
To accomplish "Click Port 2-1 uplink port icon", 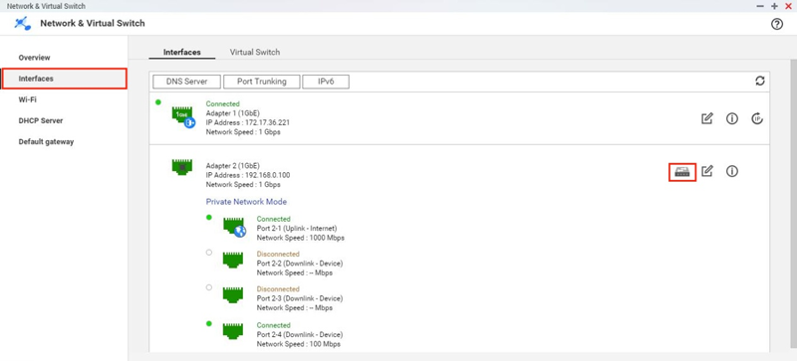I will [x=234, y=226].
